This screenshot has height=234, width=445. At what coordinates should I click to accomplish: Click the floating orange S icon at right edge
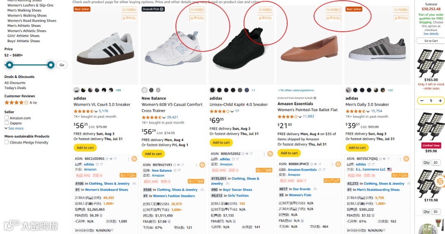(x=440, y=181)
